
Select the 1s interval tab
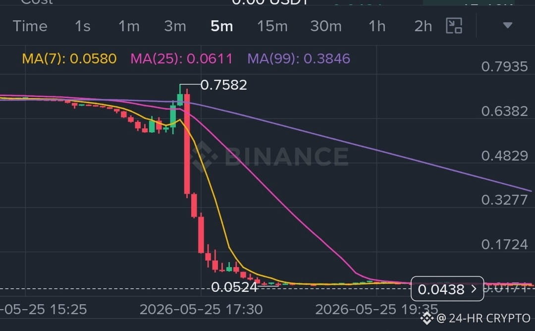pyautogui.click(x=83, y=26)
